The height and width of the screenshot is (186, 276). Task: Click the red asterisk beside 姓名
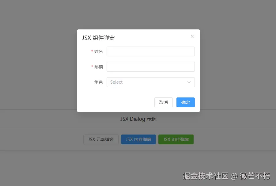click(x=92, y=51)
